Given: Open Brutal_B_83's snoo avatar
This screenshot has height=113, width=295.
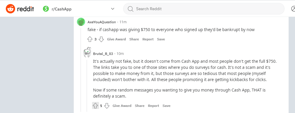Looking at the screenshot, I should 87,52.
